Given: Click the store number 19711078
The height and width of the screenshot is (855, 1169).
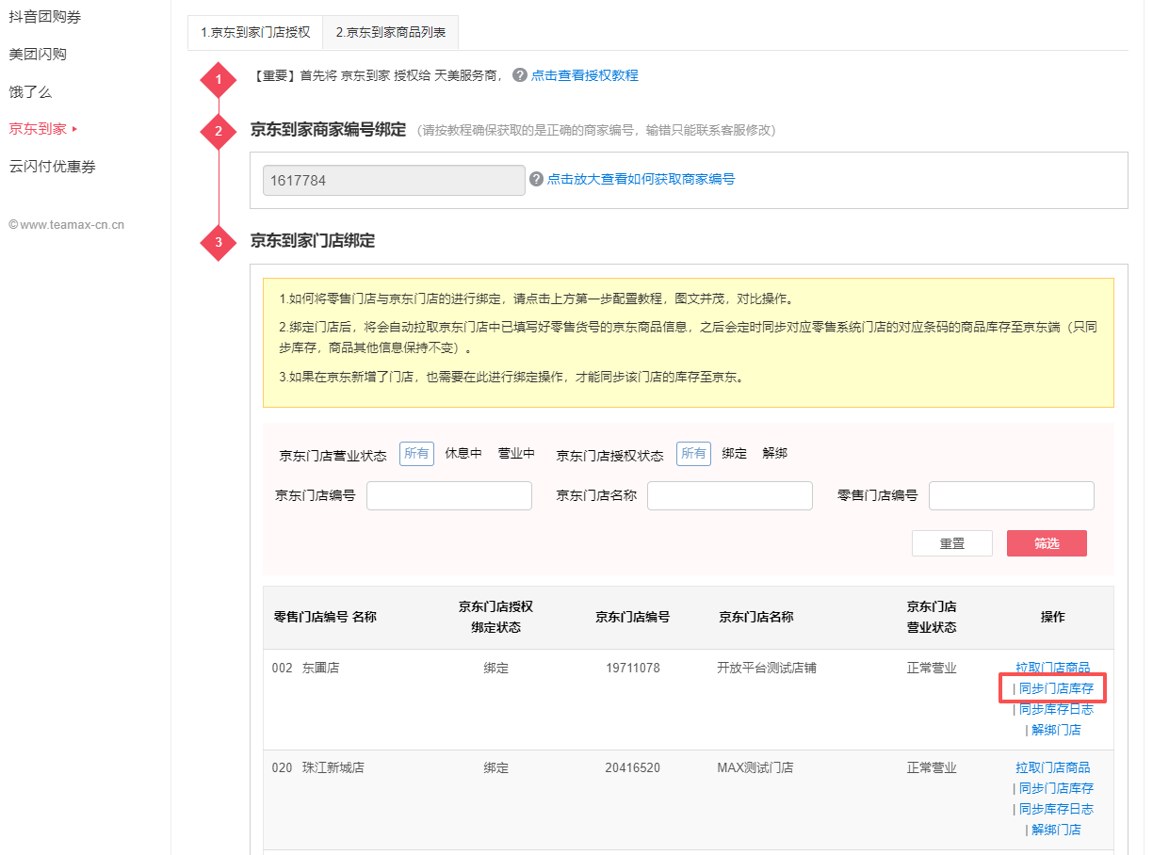Looking at the screenshot, I should point(633,669).
